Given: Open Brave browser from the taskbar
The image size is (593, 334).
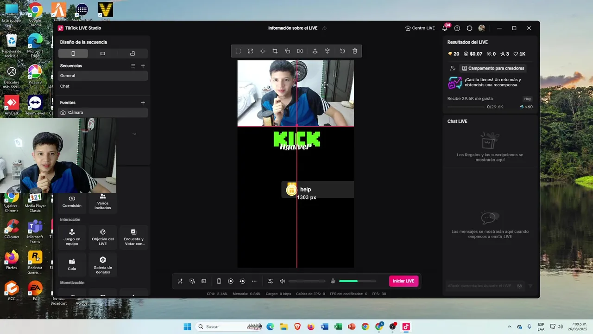Looking at the screenshot, I should [297, 327].
